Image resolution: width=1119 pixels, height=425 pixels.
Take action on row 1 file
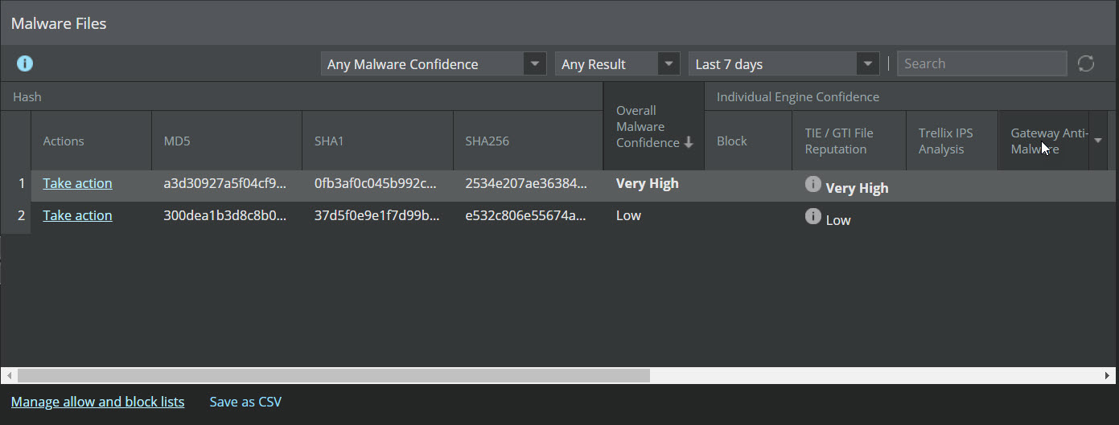(77, 183)
